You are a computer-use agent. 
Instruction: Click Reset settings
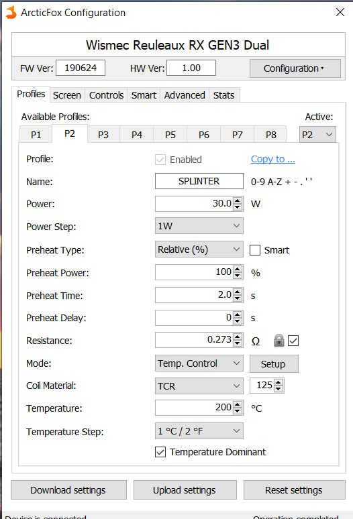coord(295,490)
